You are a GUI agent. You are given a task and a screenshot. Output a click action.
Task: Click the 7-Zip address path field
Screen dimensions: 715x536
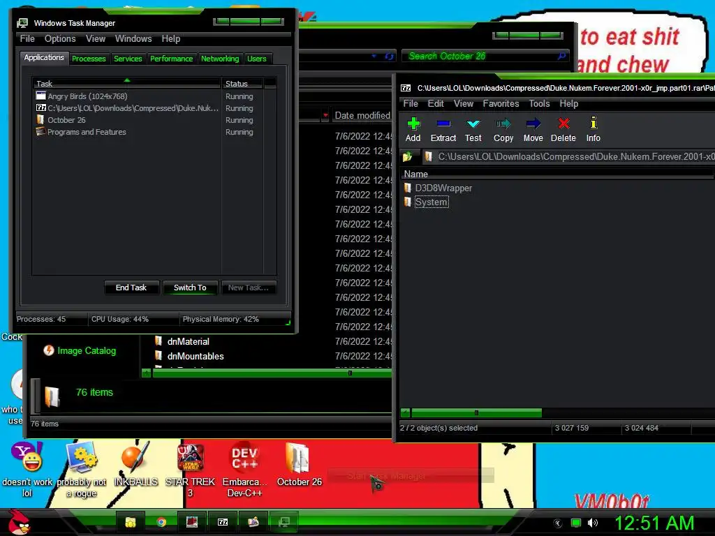[568, 157]
